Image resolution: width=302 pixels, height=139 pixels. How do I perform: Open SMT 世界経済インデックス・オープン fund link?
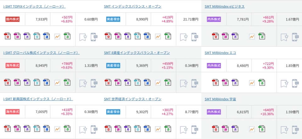(x=133, y=99)
